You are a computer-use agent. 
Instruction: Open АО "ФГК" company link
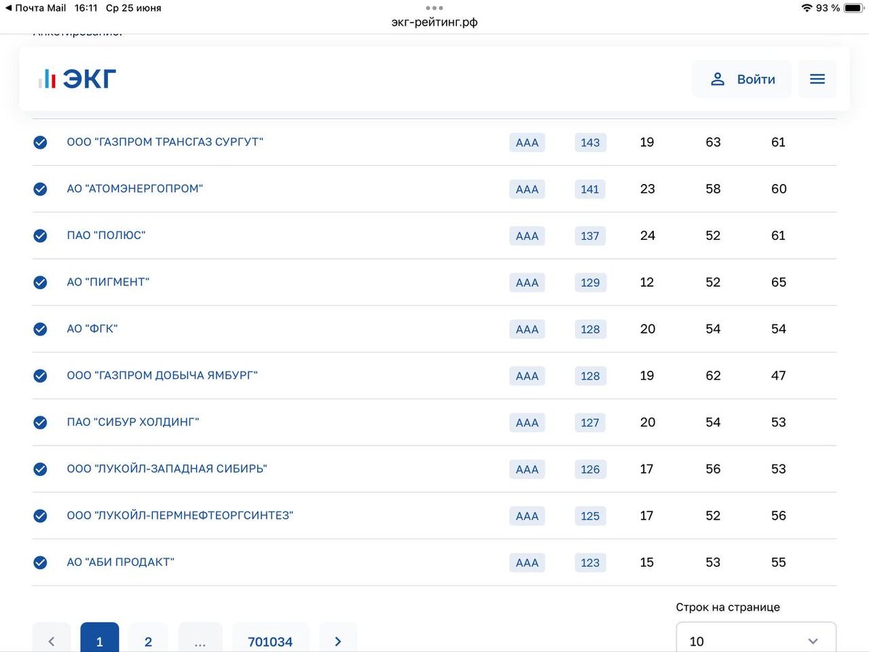92,329
